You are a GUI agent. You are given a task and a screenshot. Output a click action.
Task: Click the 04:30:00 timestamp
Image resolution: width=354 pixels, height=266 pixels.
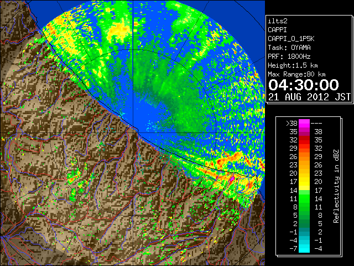[304, 85]
